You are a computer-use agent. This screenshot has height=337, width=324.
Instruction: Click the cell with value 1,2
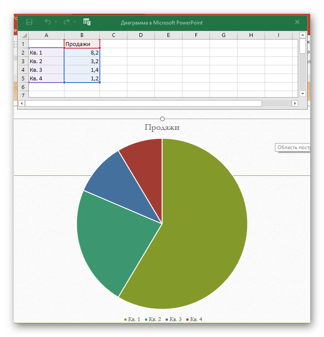[x=82, y=78]
